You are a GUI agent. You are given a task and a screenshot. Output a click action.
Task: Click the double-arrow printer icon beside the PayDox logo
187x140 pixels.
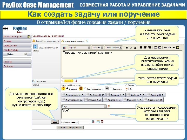pos(5,29)
